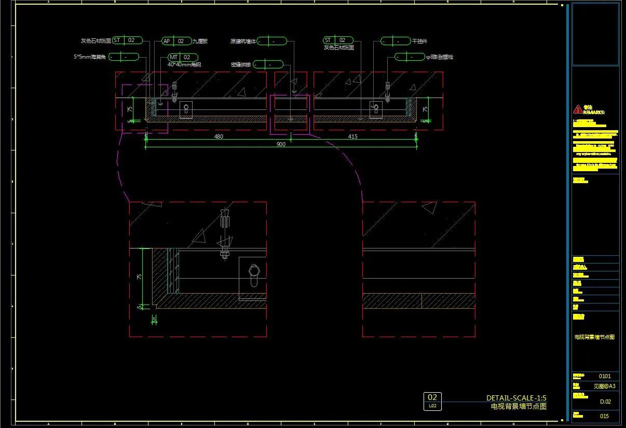Click the L02 sheet reference text

pyautogui.click(x=432, y=406)
